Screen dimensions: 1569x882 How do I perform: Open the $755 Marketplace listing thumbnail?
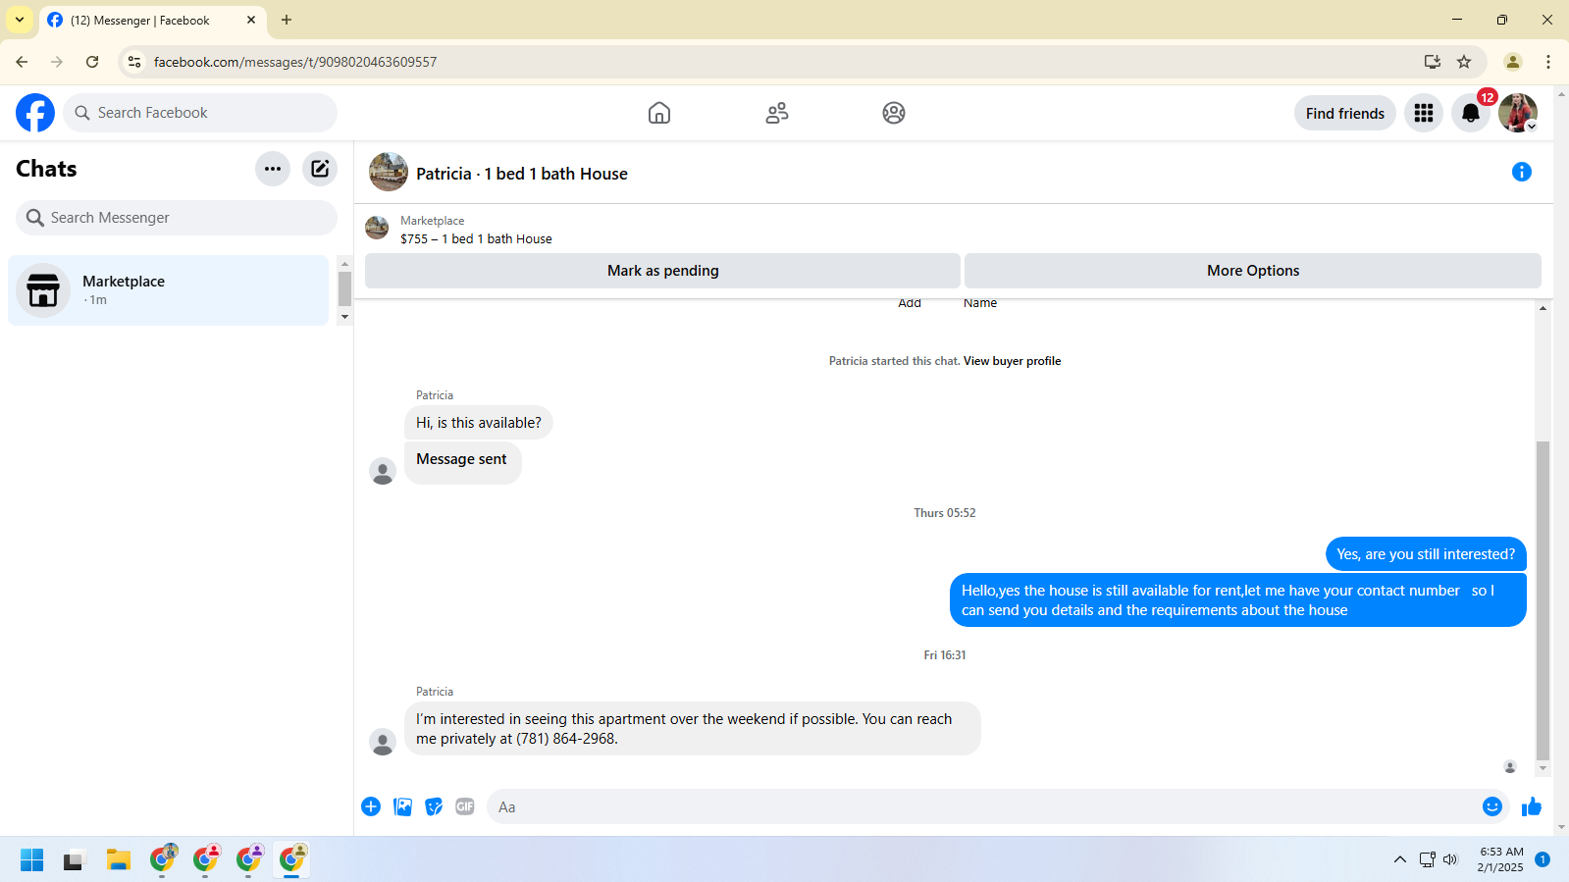[x=377, y=229]
